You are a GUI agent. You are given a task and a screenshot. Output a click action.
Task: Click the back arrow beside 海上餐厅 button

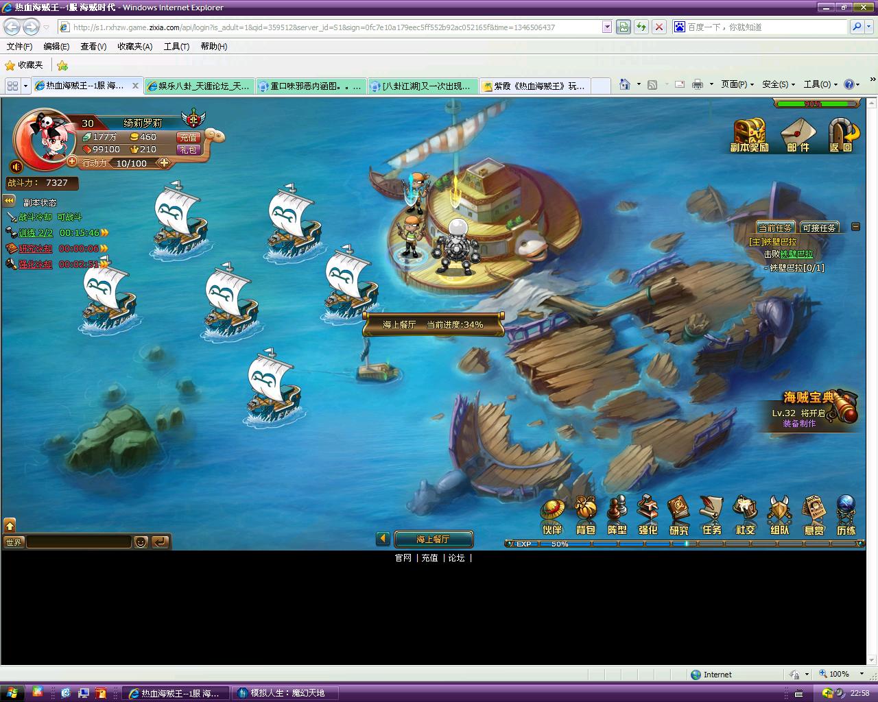[383, 539]
